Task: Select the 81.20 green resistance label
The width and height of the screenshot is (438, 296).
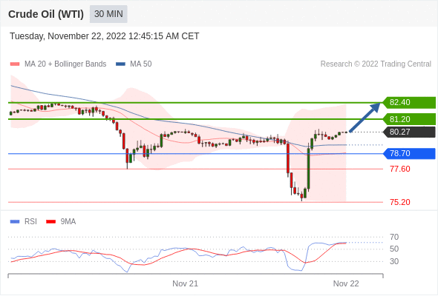Action: (409, 119)
